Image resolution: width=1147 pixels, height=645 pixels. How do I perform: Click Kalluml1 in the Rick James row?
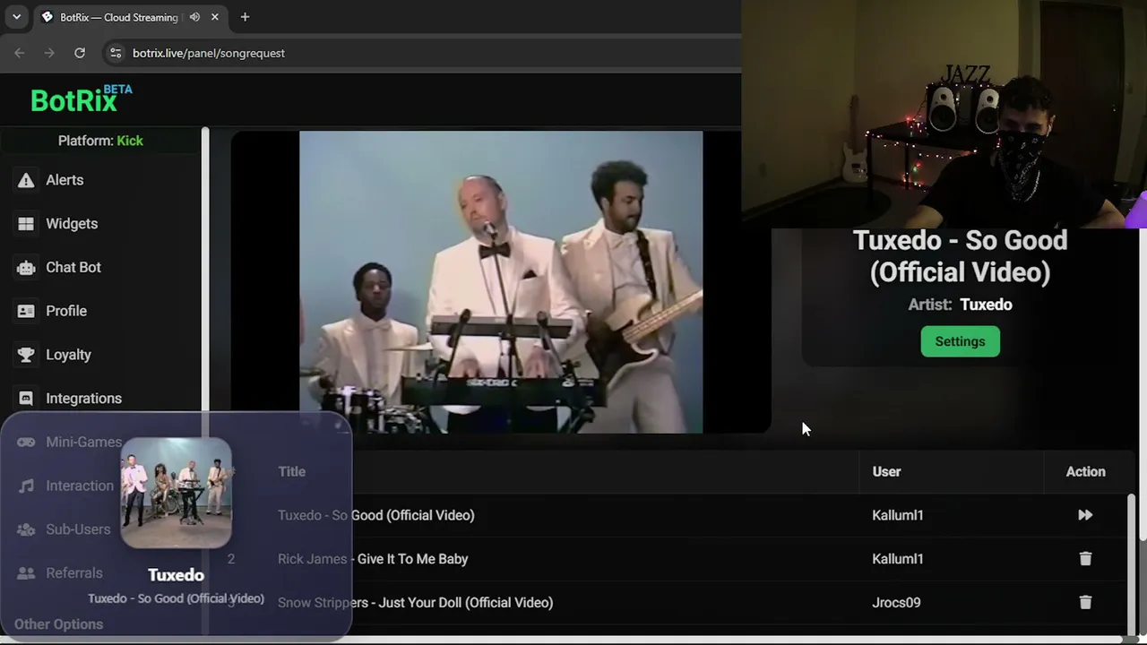tap(897, 559)
